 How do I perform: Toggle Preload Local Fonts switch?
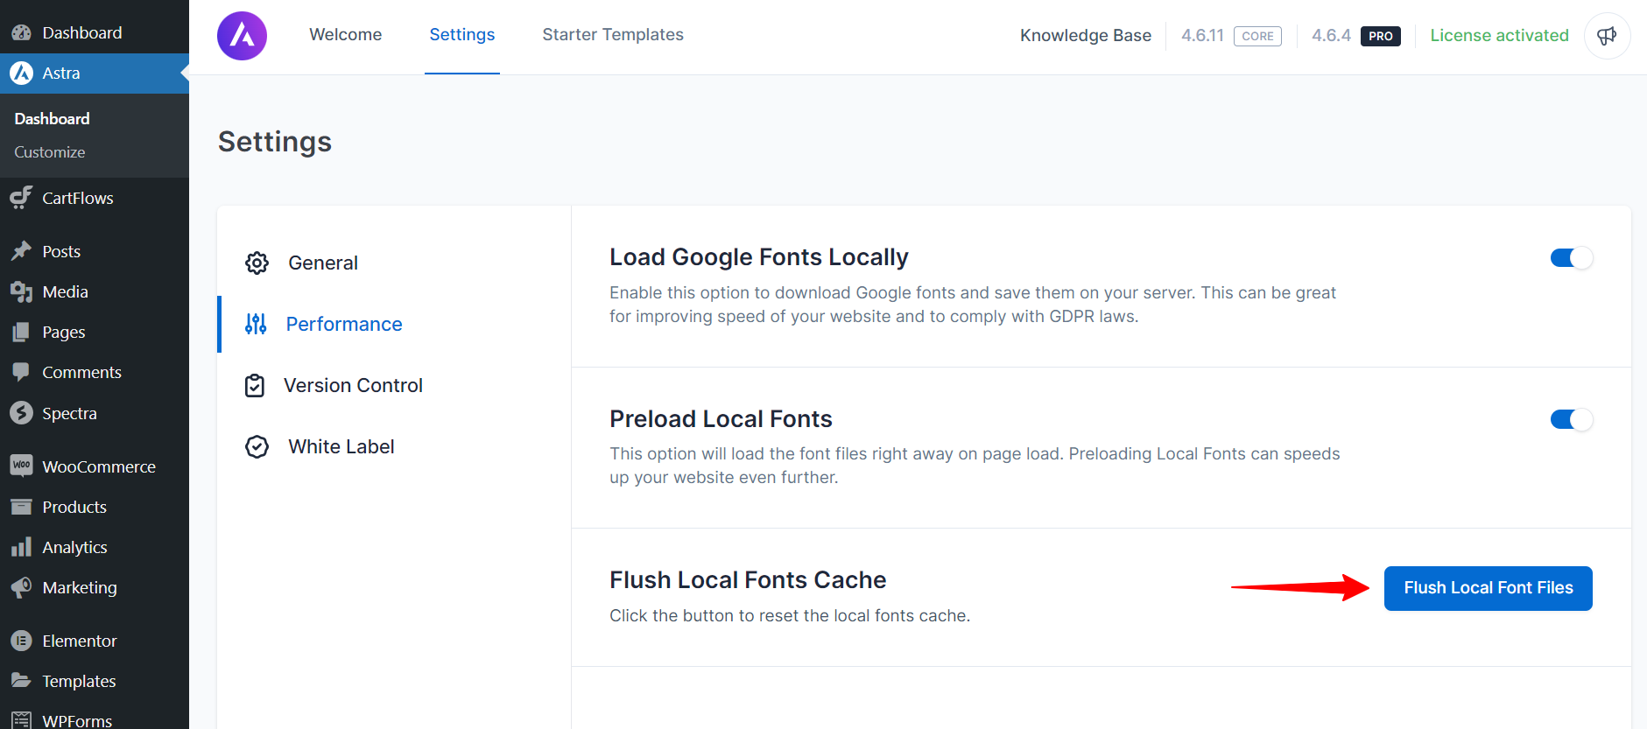click(1571, 419)
